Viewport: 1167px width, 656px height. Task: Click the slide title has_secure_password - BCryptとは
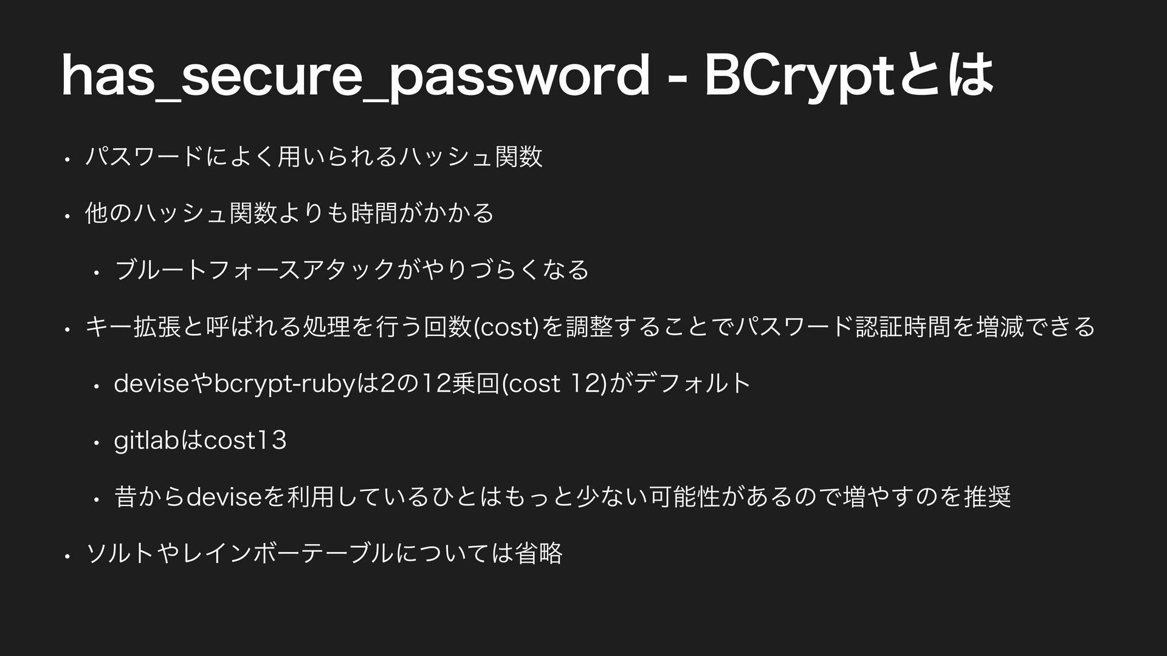[528, 75]
